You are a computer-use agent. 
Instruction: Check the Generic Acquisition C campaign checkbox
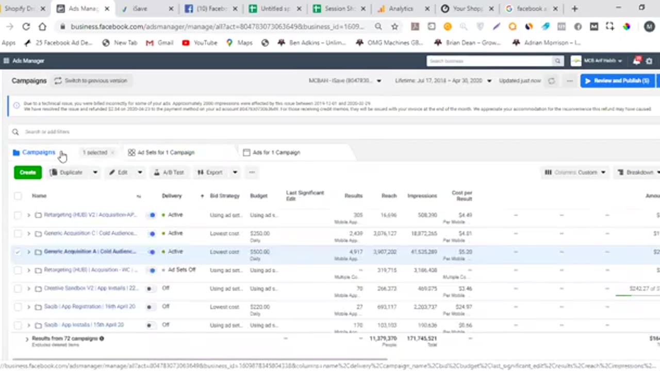point(18,233)
